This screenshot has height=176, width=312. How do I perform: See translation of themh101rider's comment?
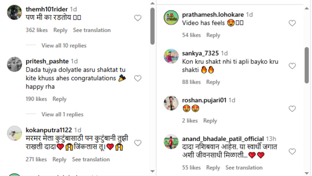click(92, 30)
